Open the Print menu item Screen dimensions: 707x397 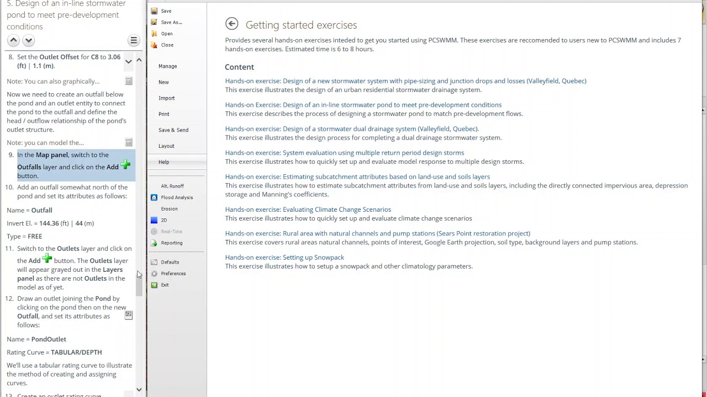(164, 114)
